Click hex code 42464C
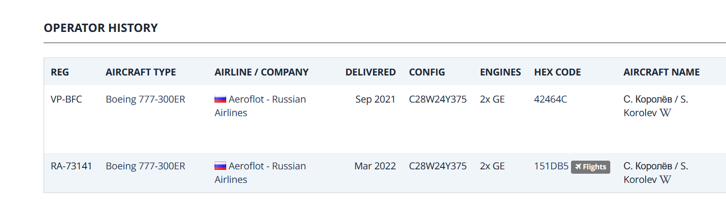 (551, 100)
